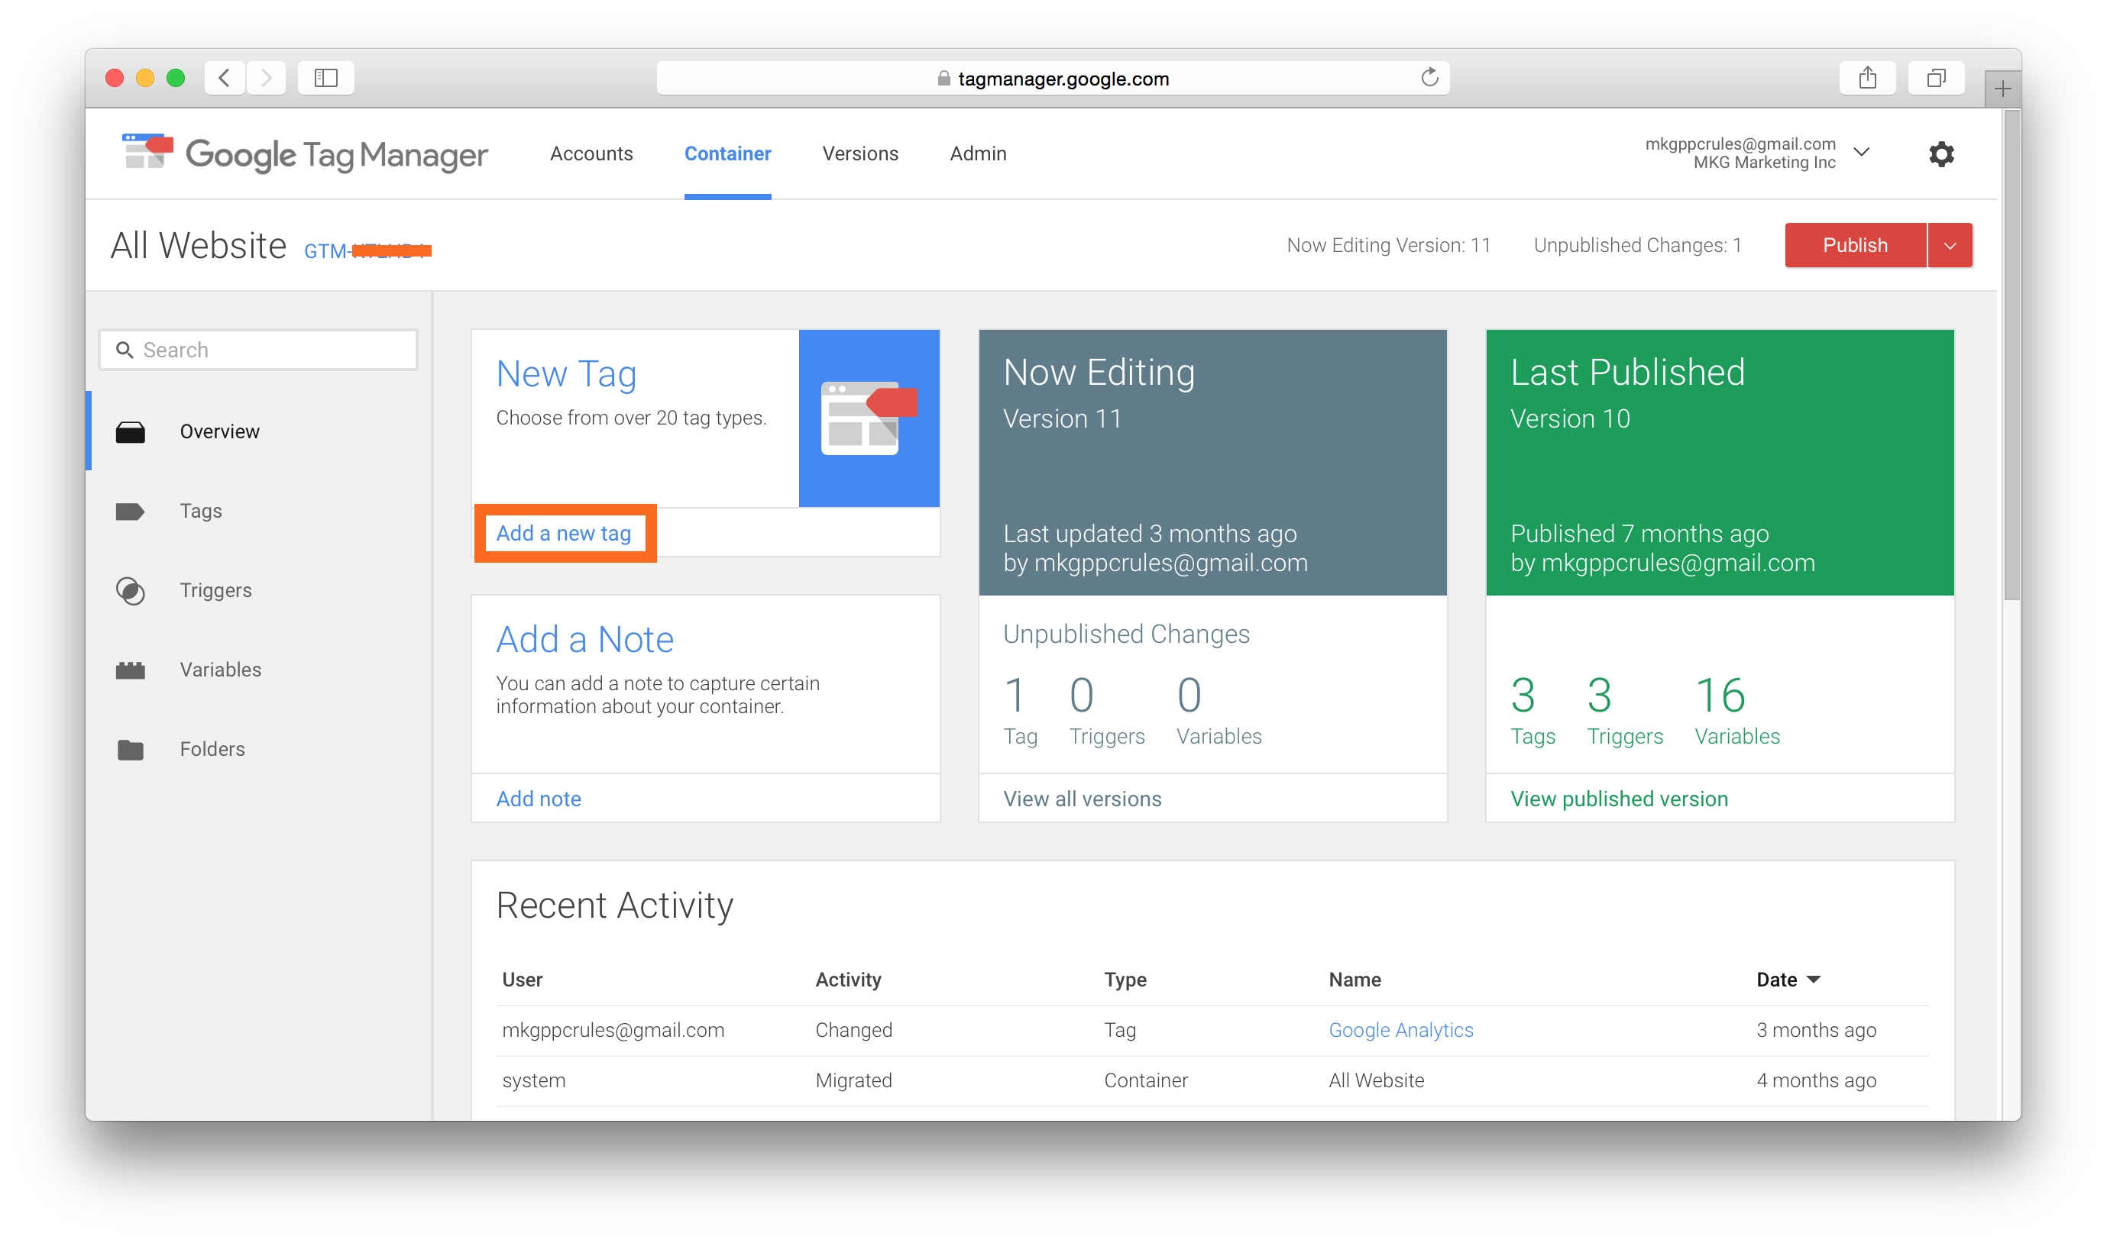Sort activity by Date column arrow
The image size is (2107, 1243).
pyautogui.click(x=1814, y=979)
